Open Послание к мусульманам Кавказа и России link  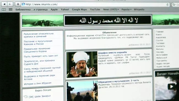(38, 43)
